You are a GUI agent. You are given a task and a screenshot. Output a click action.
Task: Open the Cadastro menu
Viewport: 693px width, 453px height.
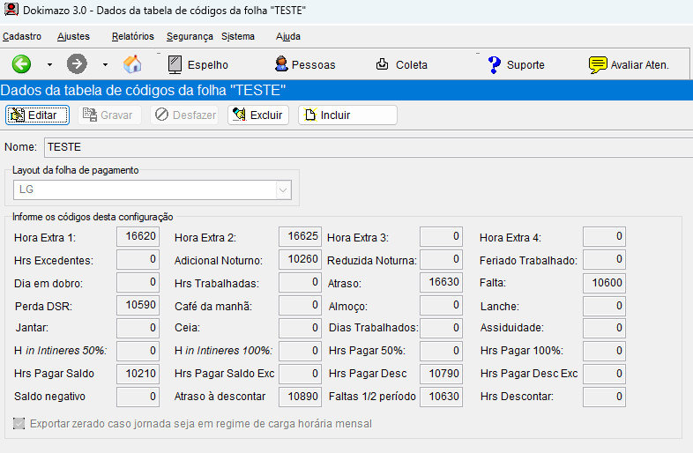pyautogui.click(x=22, y=36)
